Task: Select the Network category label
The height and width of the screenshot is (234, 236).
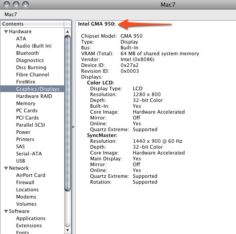Action: click(x=19, y=168)
